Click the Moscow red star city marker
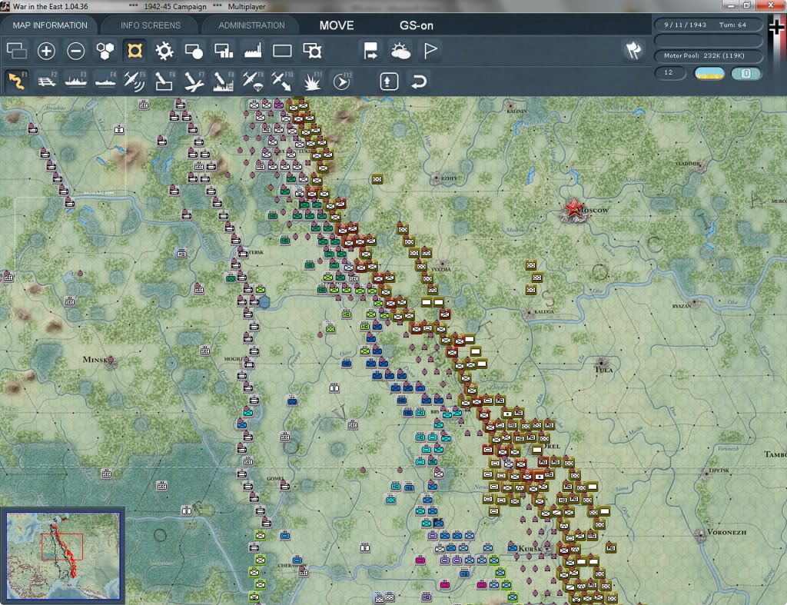This screenshot has width=787, height=605. 573,209
